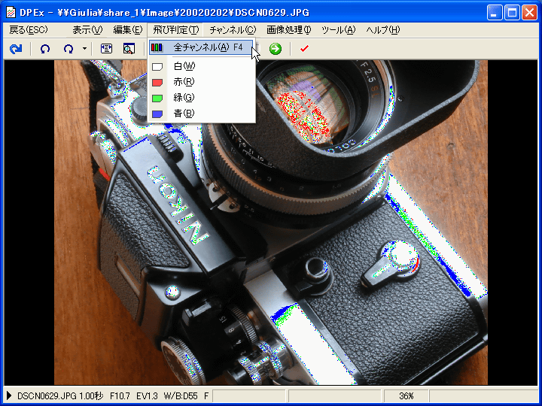Rotate image clockwise using toolbar icon
Image resolution: width=542 pixels, height=406 pixels.
point(69,49)
